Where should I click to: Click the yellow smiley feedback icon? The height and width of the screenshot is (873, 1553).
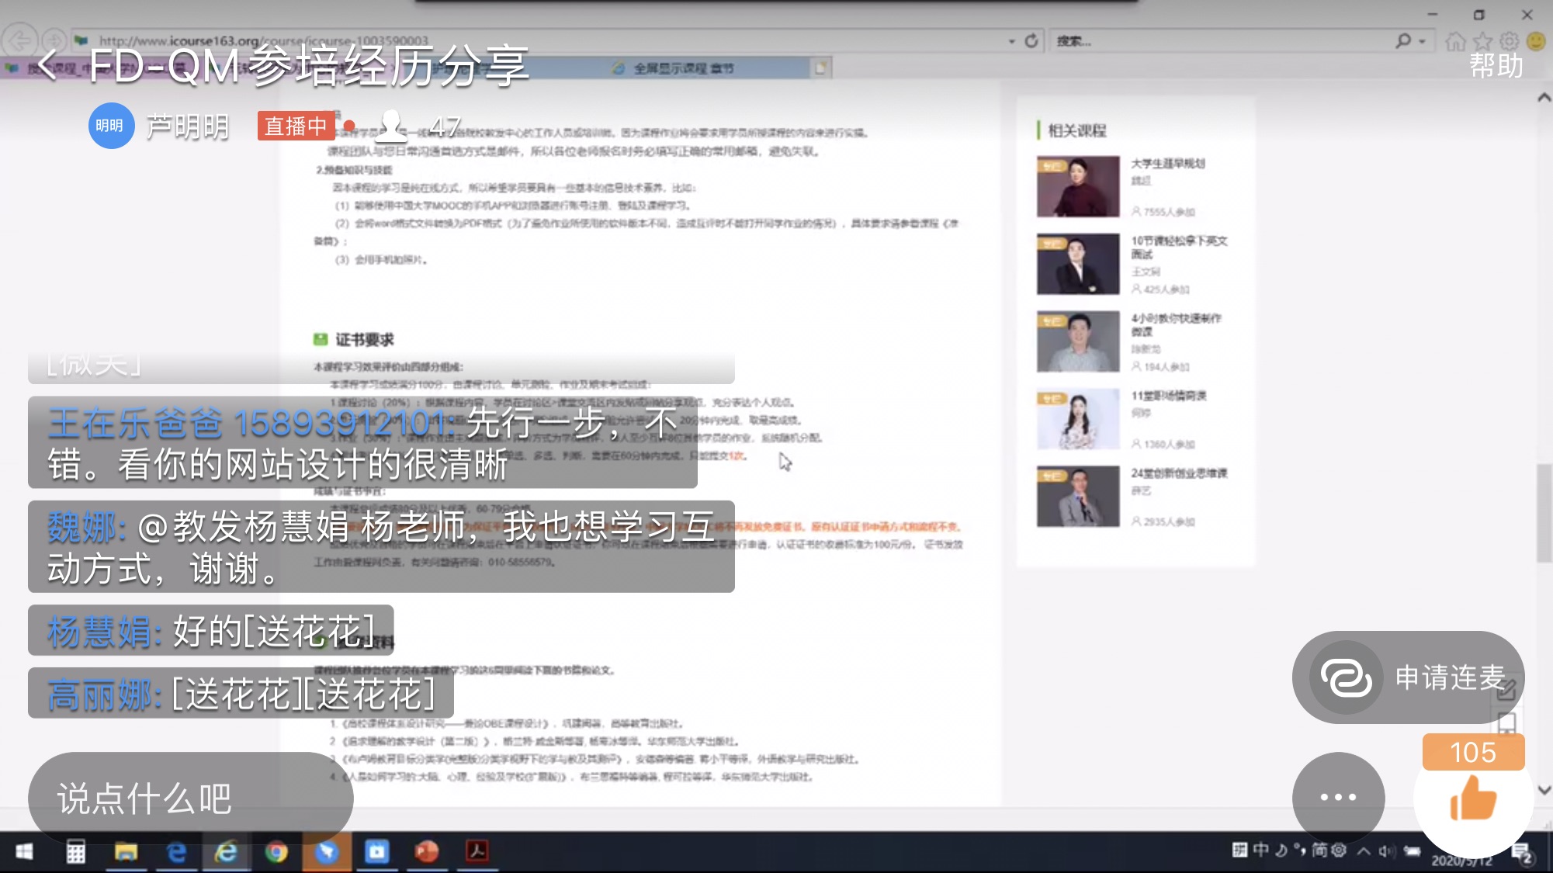[x=1536, y=40]
